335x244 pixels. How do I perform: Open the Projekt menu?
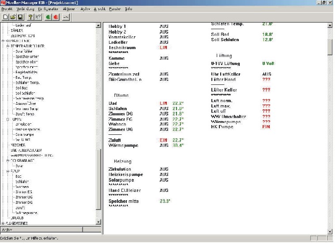pos(7,8)
